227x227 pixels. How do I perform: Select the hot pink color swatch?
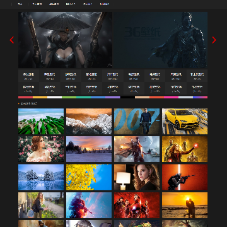172,97
